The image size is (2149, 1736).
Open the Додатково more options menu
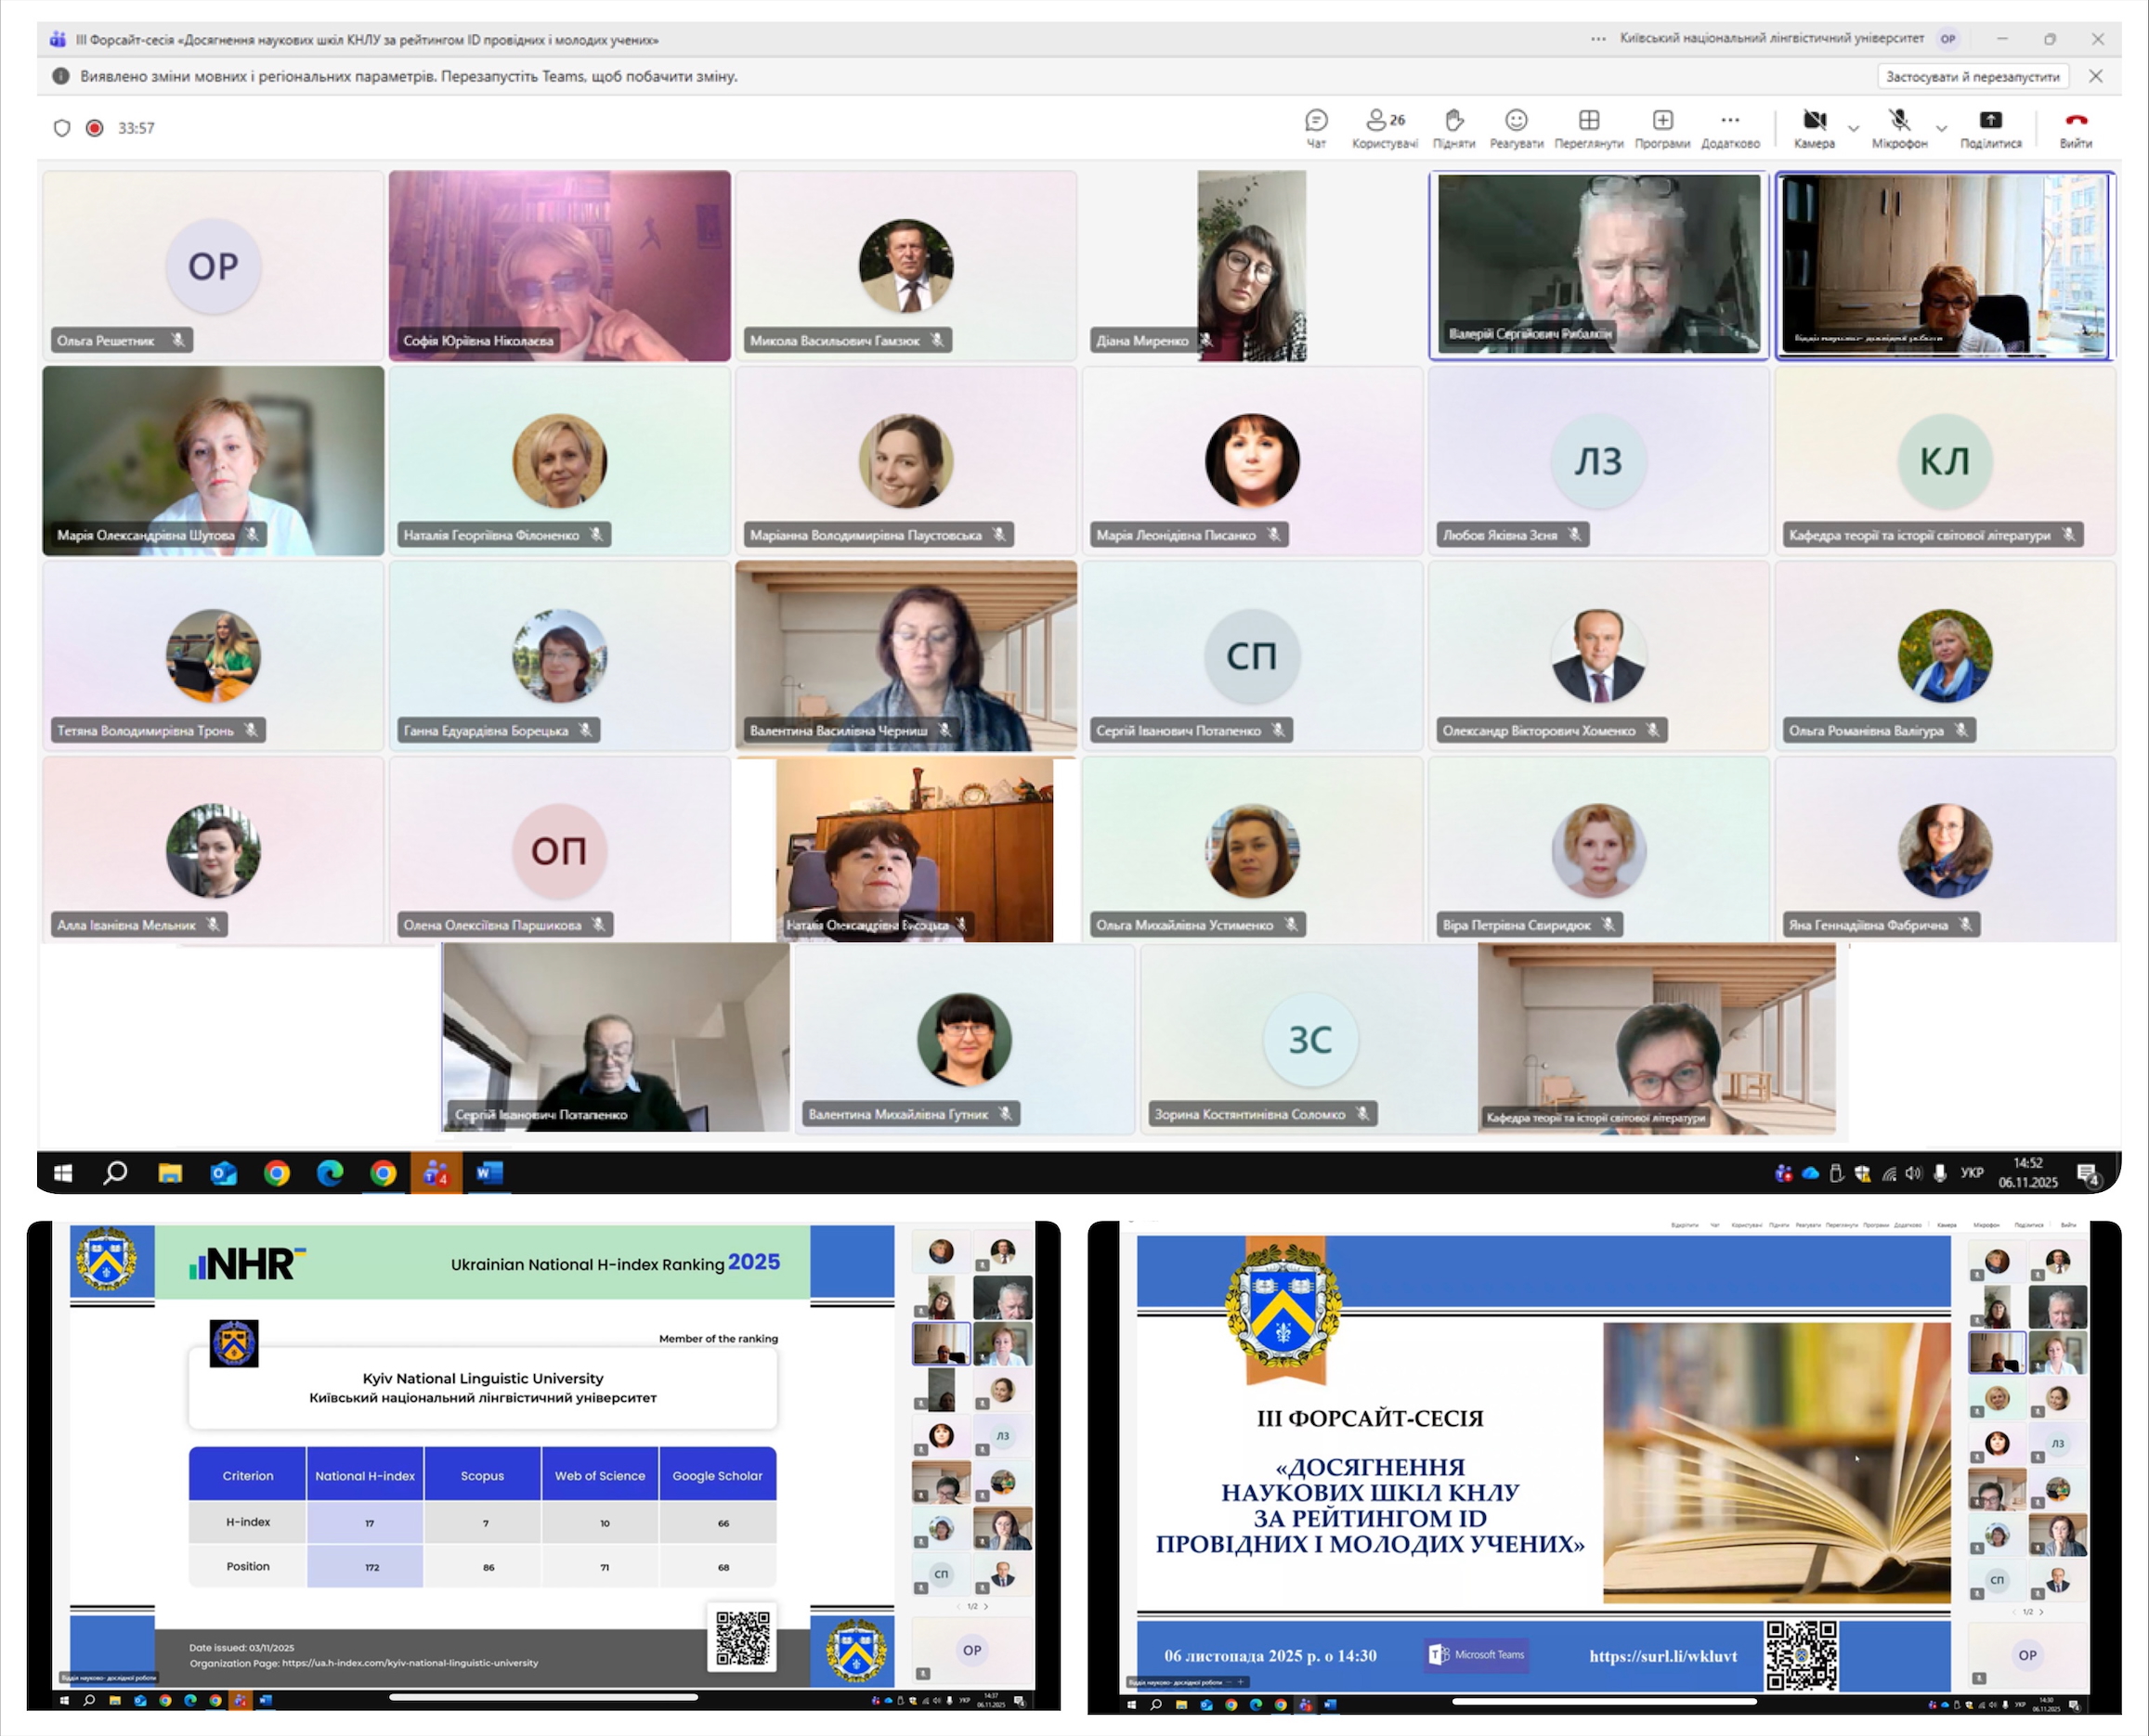(1730, 122)
